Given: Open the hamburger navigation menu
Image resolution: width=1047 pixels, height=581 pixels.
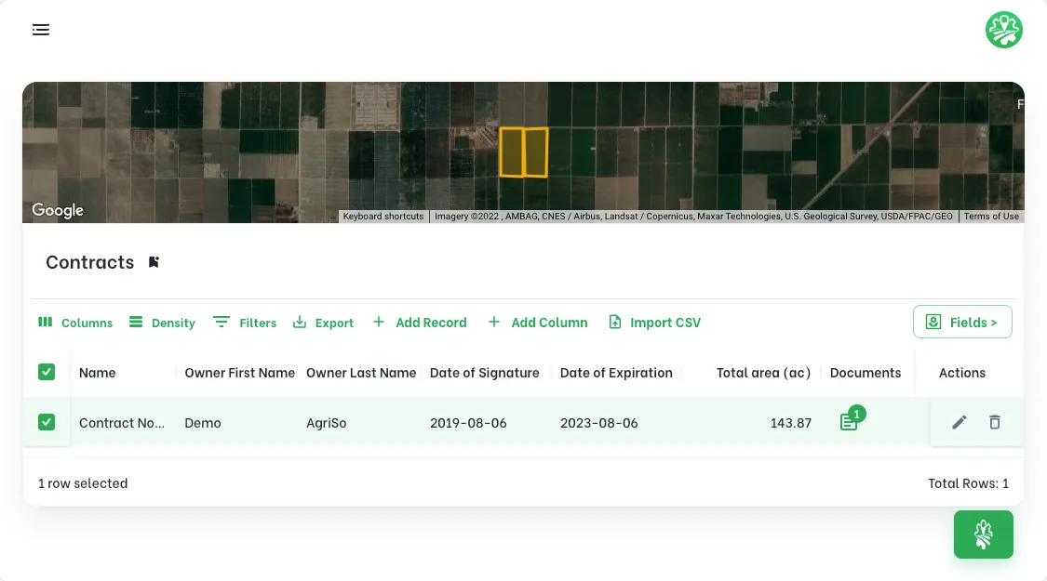Looking at the screenshot, I should (x=41, y=30).
